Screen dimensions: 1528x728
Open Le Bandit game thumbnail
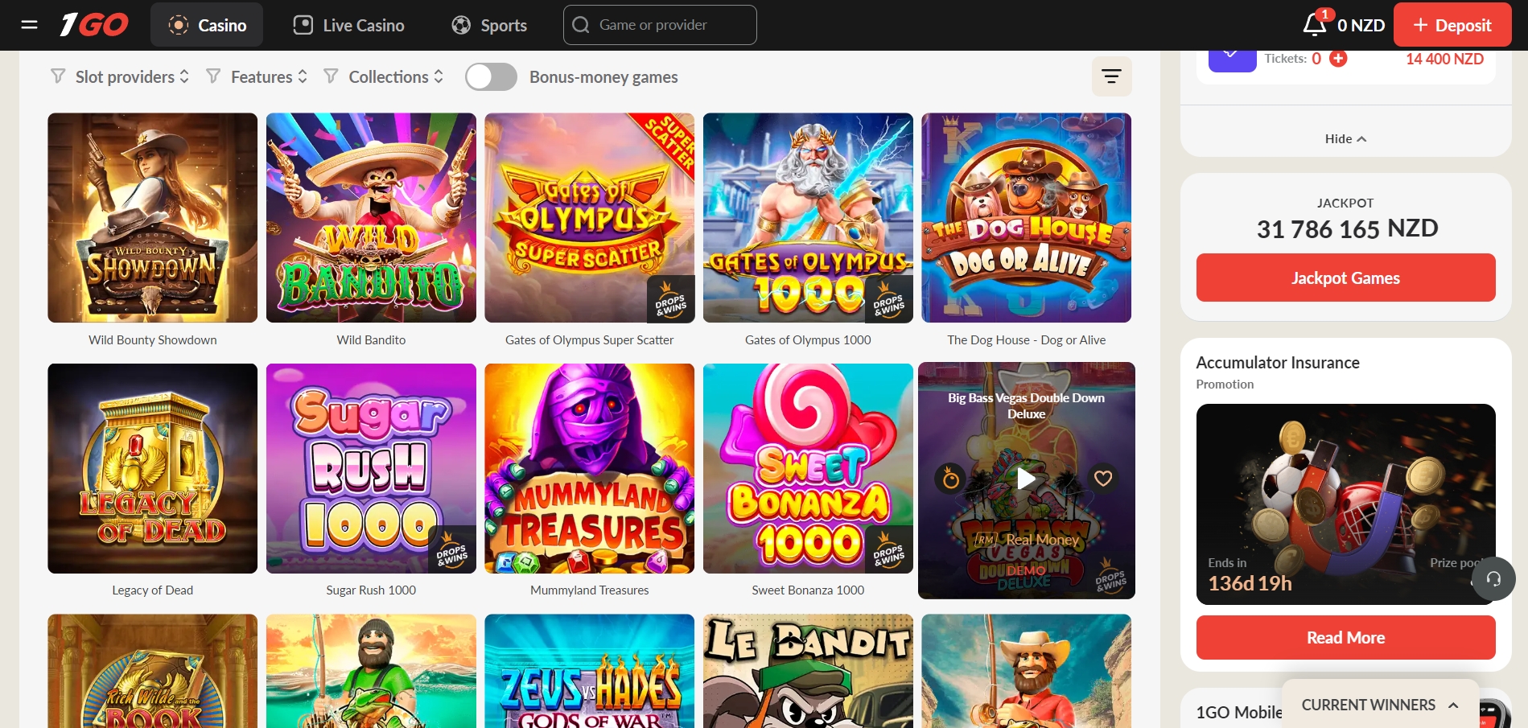[x=808, y=671]
